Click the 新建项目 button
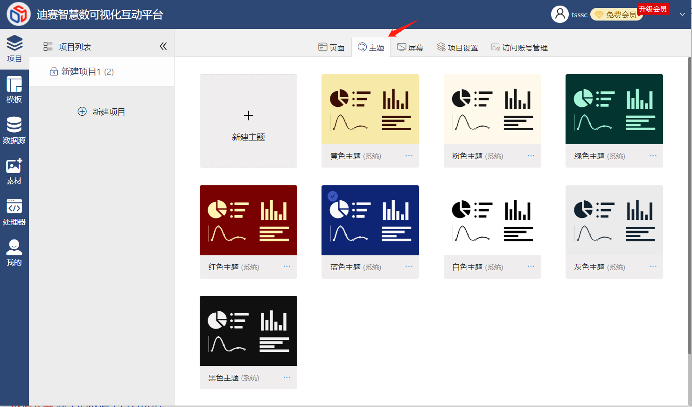This screenshot has height=407, width=692. point(101,112)
